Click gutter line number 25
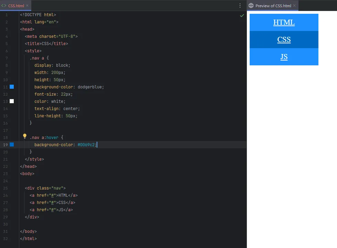 point(6,188)
